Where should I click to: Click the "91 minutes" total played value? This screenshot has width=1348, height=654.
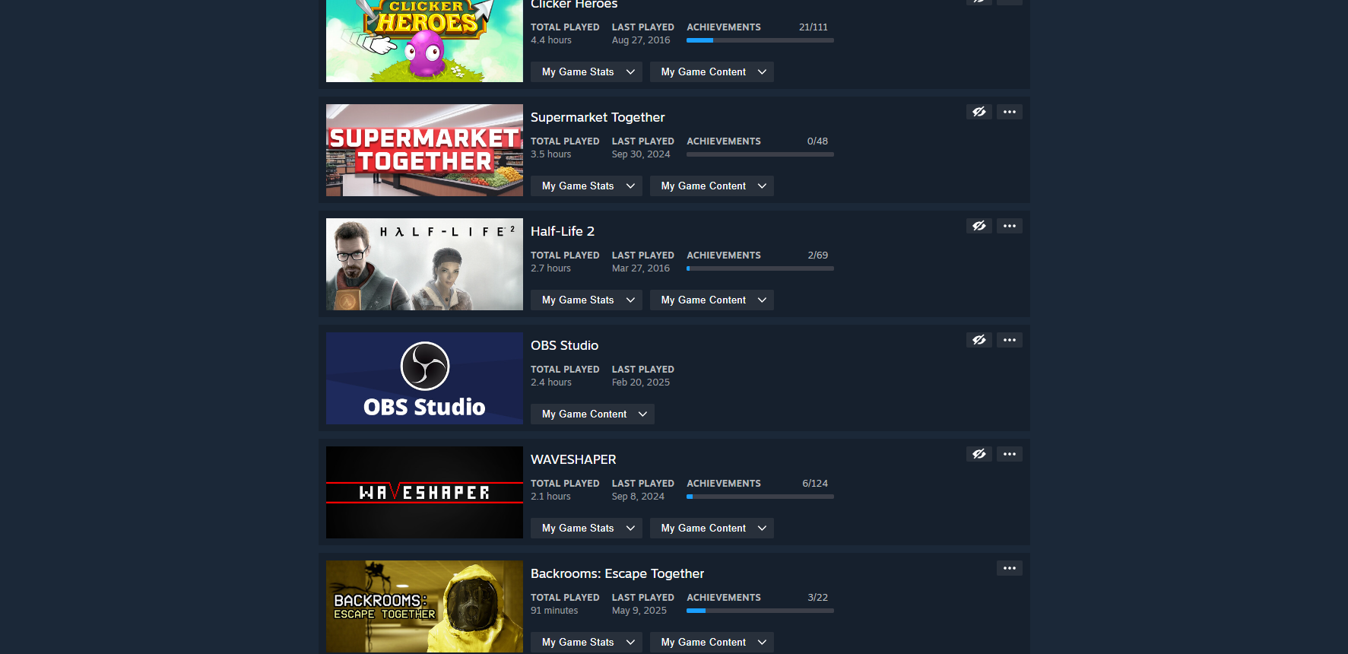click(x=554, y=611)
